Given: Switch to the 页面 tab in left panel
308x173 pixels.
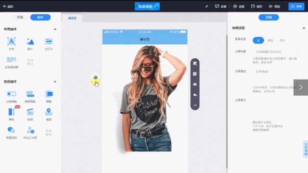Looking at the screenshot, I should click(x=20, y=17).
